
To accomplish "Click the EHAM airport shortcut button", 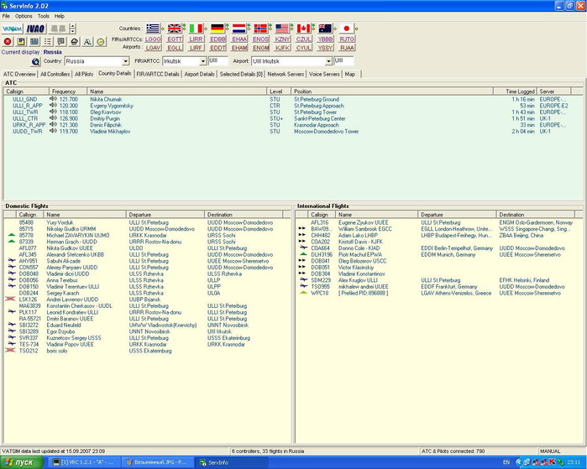I will (239, 48).
